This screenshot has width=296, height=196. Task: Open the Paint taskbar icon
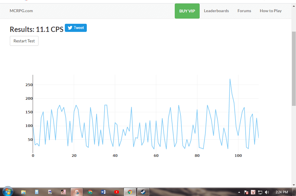tap(63, 192)
